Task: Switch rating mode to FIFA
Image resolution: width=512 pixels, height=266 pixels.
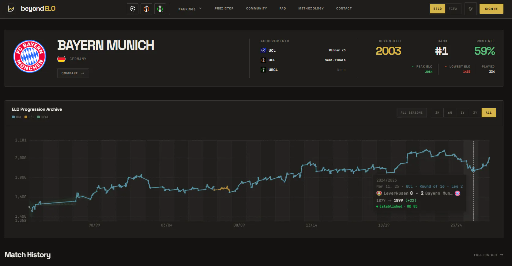Action: coord(453,9)
